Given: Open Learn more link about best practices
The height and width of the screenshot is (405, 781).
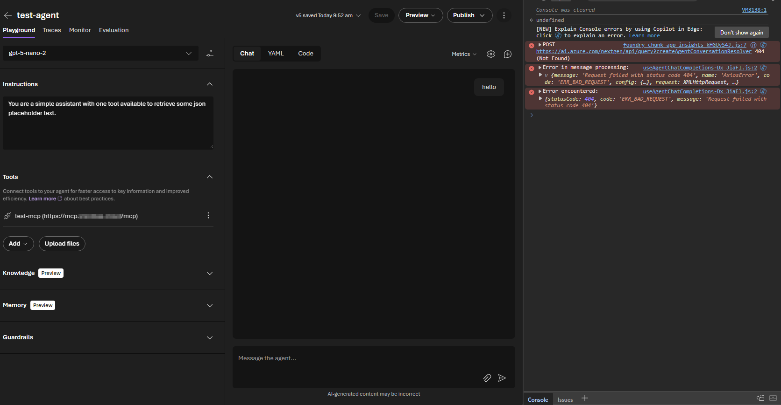Looking at the screenshot, I should (x=42, y=199).
